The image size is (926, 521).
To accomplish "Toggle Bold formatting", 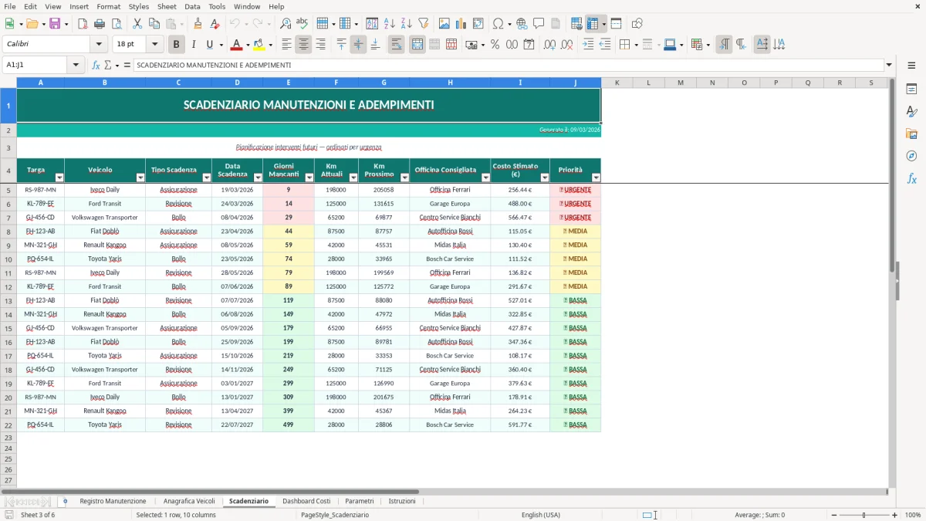I will coord(176,45).
